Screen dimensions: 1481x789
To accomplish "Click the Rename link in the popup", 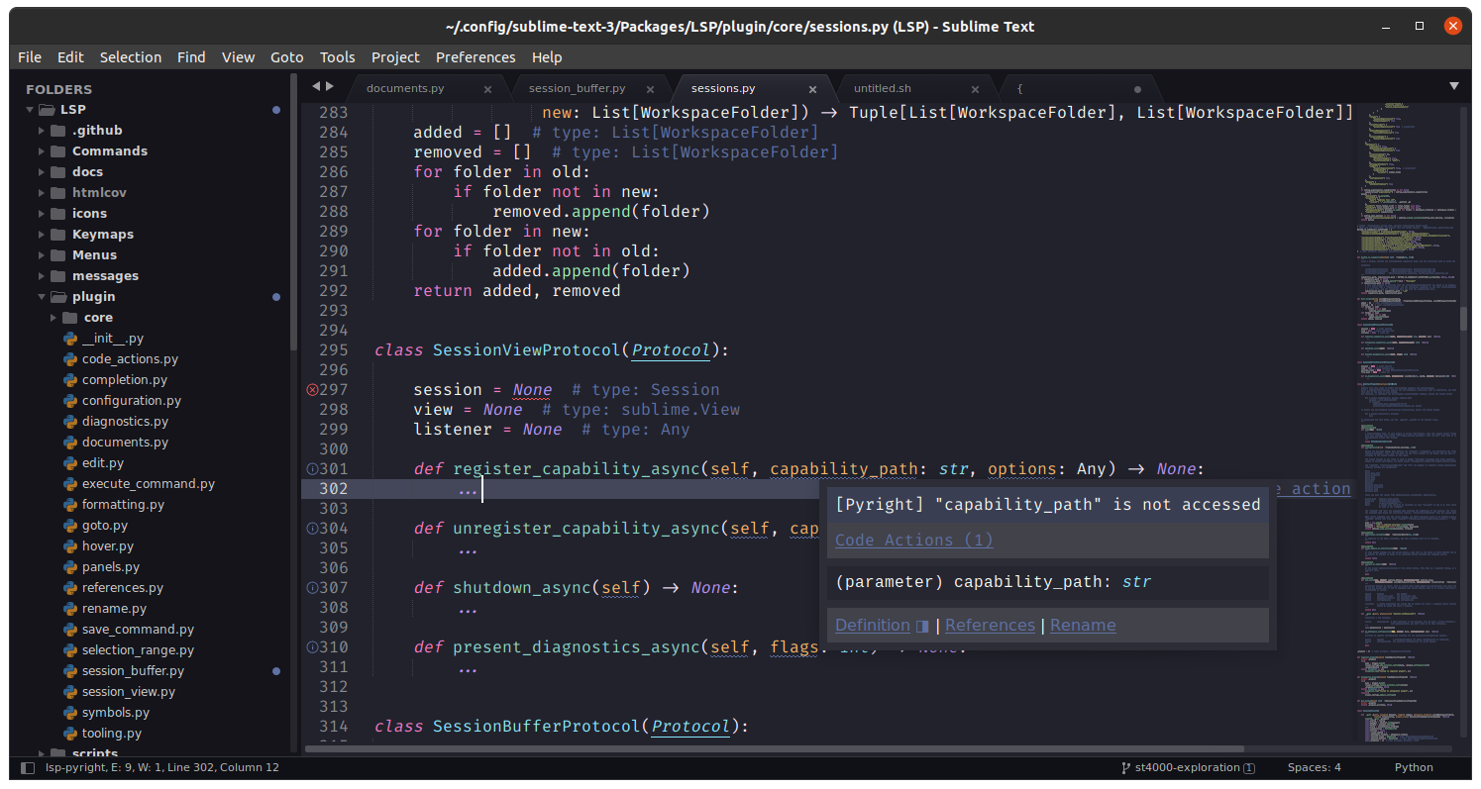I will click(x=1082, y=625).
